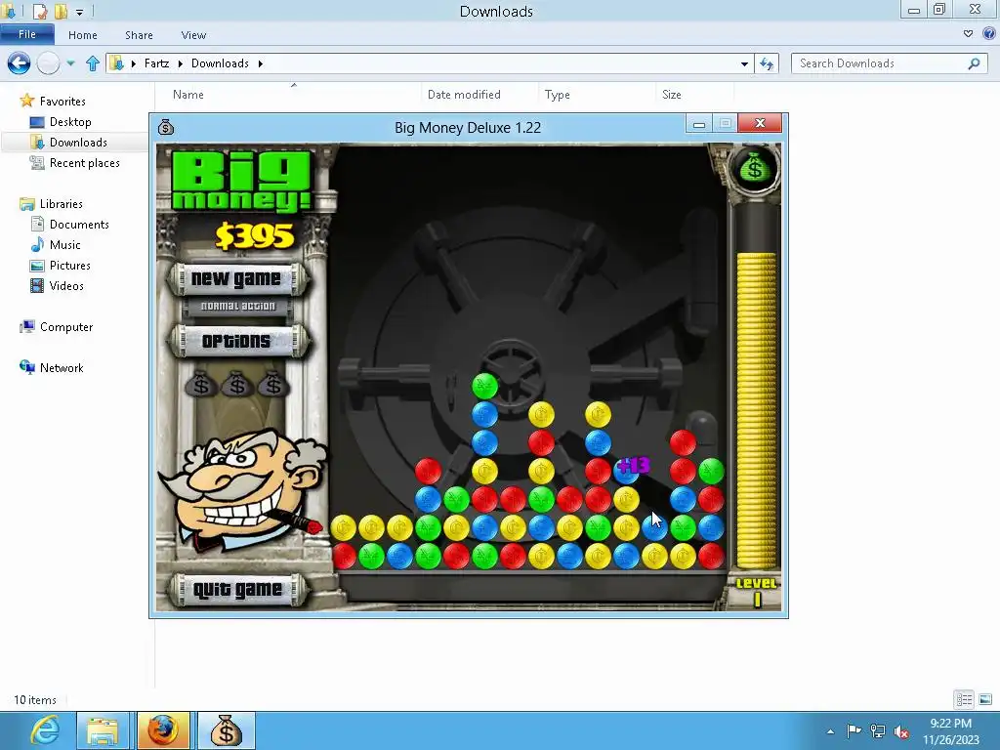Select Downloads in the navigation pane

coord(78,143)
